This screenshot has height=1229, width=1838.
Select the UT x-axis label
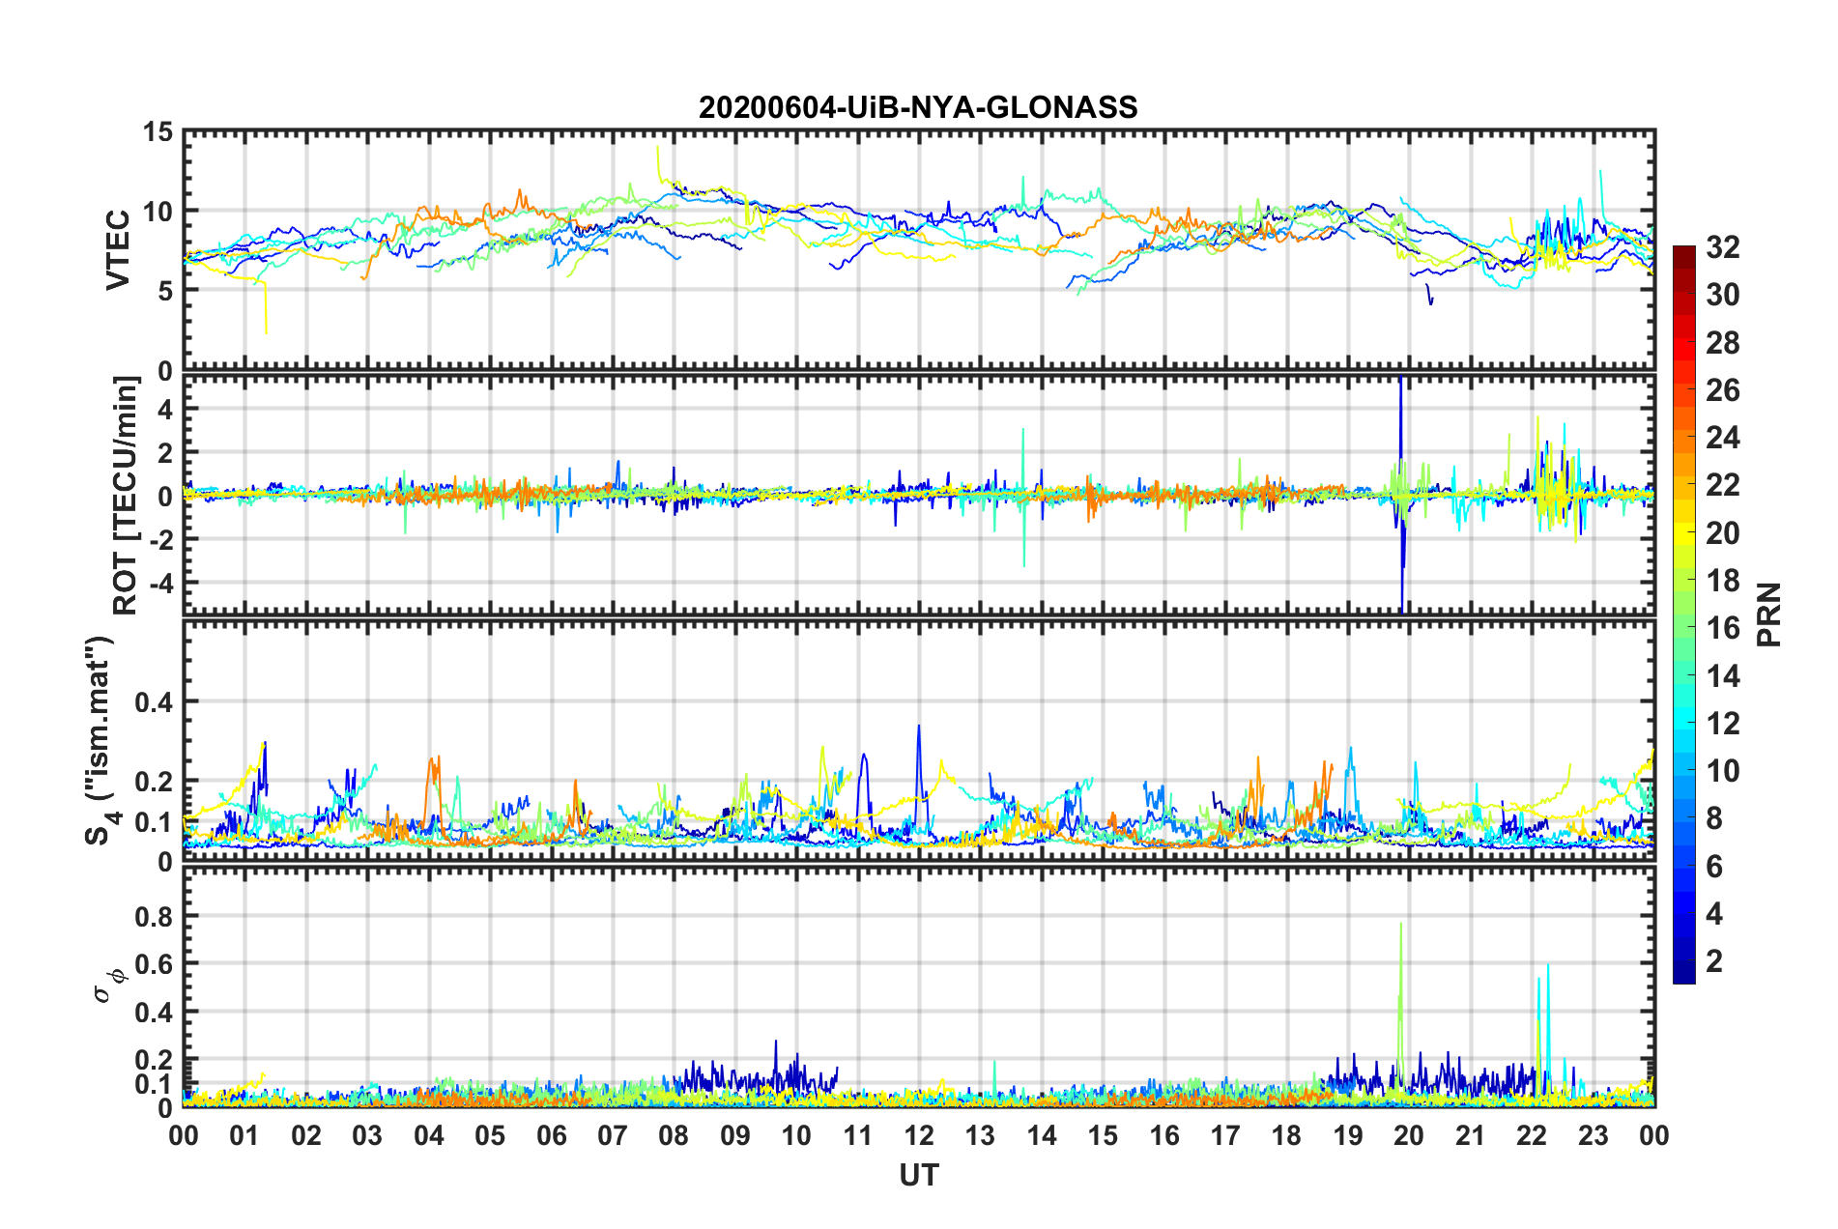(x=918, y=1175)
